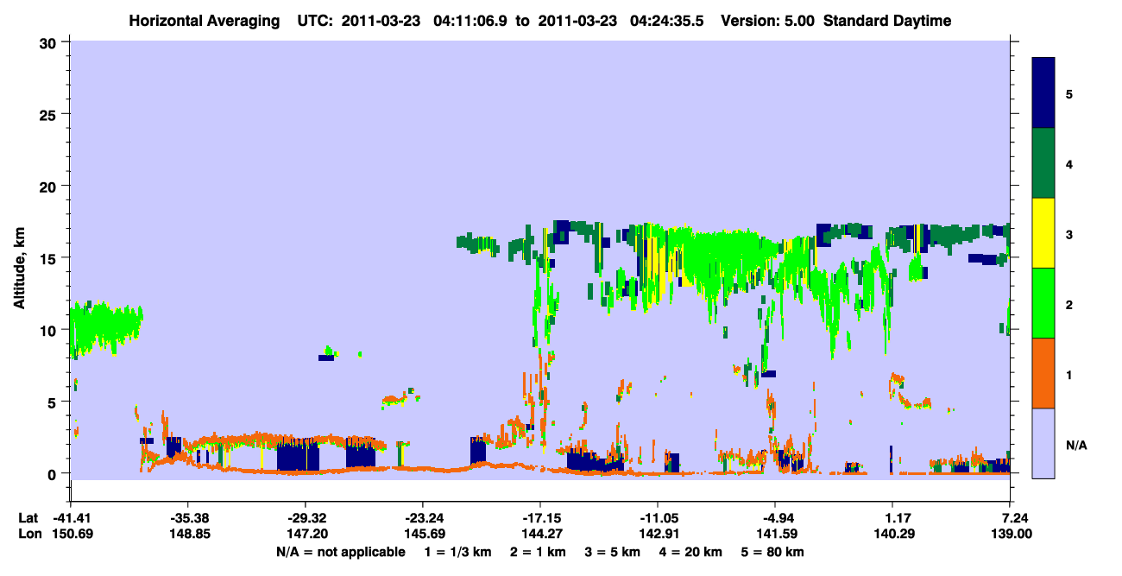The width and height of the screenshot is (1122, 576).
Task: Click the longitude value 144.27
Action: pos(540,534)
